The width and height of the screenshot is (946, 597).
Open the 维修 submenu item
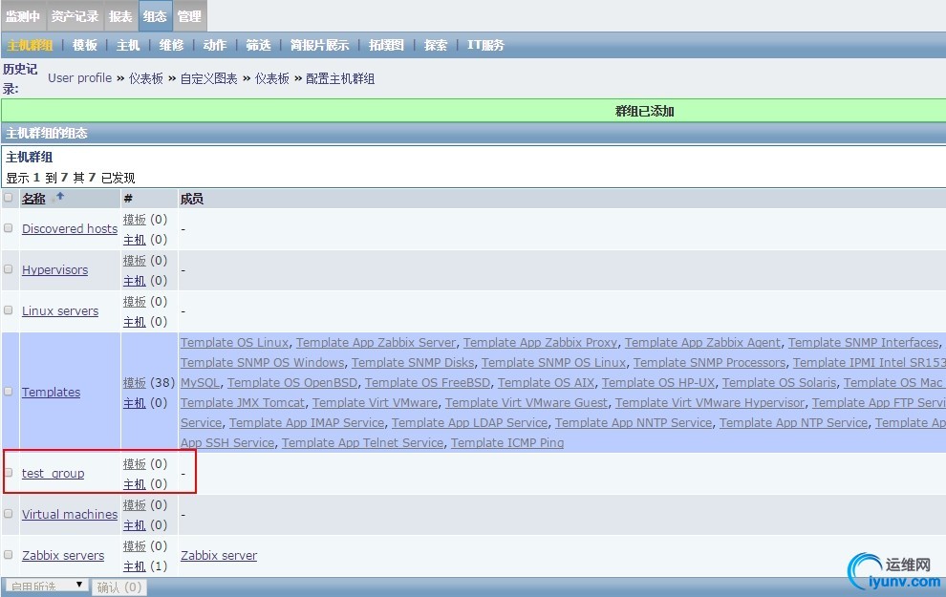(x=171, y=45)
